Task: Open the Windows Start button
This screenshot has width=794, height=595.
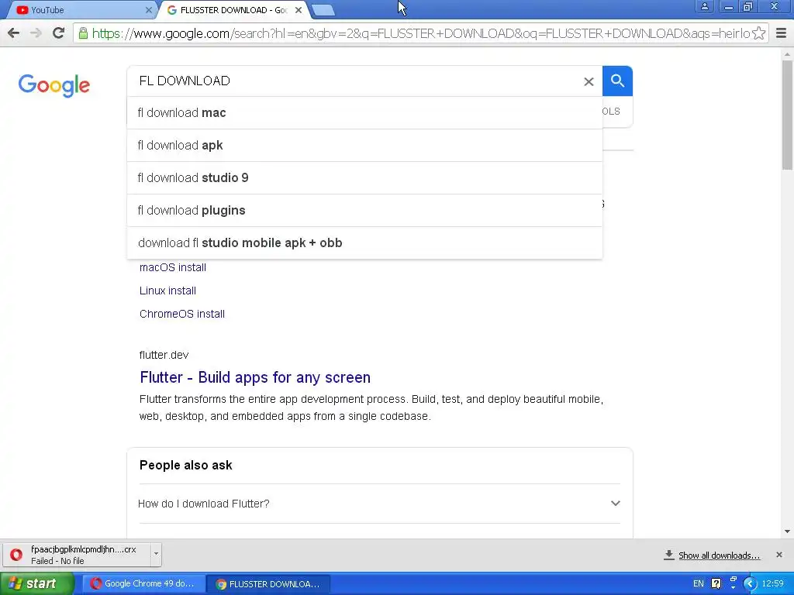Action: pos(36,584)
